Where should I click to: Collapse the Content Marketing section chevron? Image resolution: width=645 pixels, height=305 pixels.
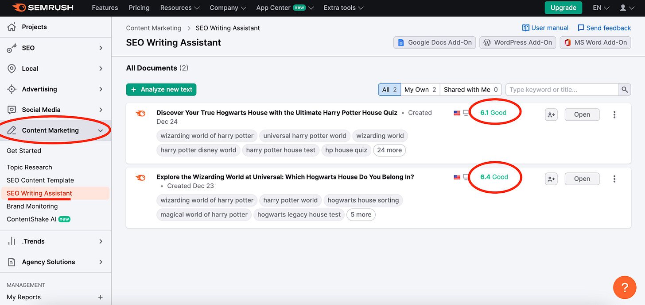[x=101, y=130]
